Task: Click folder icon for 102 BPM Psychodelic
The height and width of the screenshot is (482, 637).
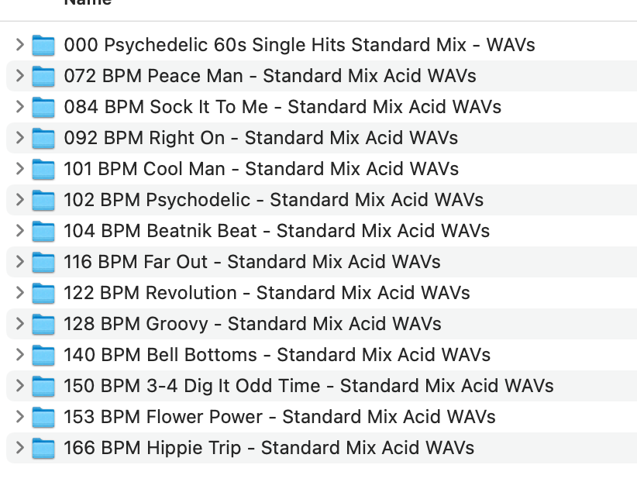Action: point(43,201)
